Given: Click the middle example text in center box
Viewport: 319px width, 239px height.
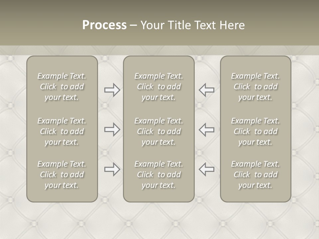Looking at the screenshot, I should pos(159,131).
